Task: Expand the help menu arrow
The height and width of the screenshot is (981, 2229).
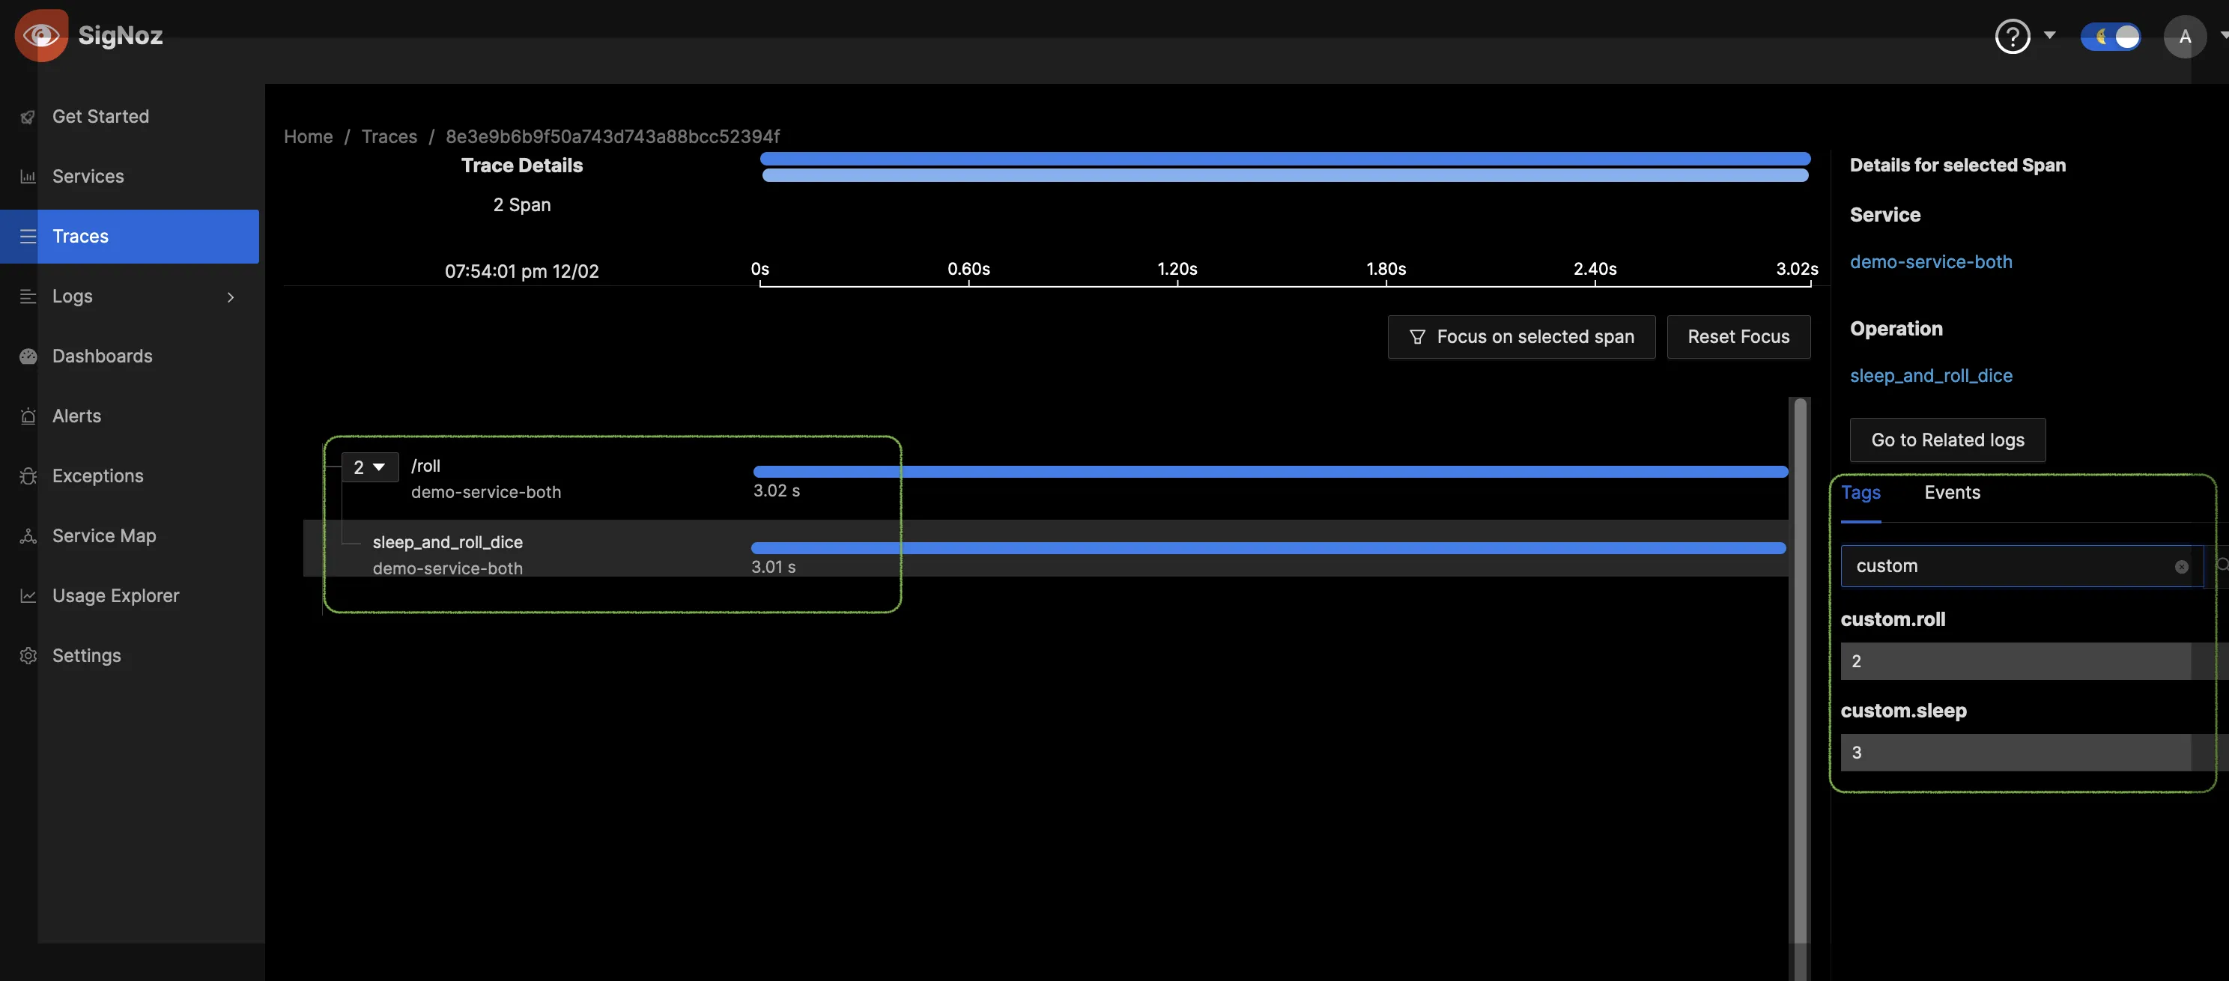Action: pyautogui.click(x=2049, y=35)
